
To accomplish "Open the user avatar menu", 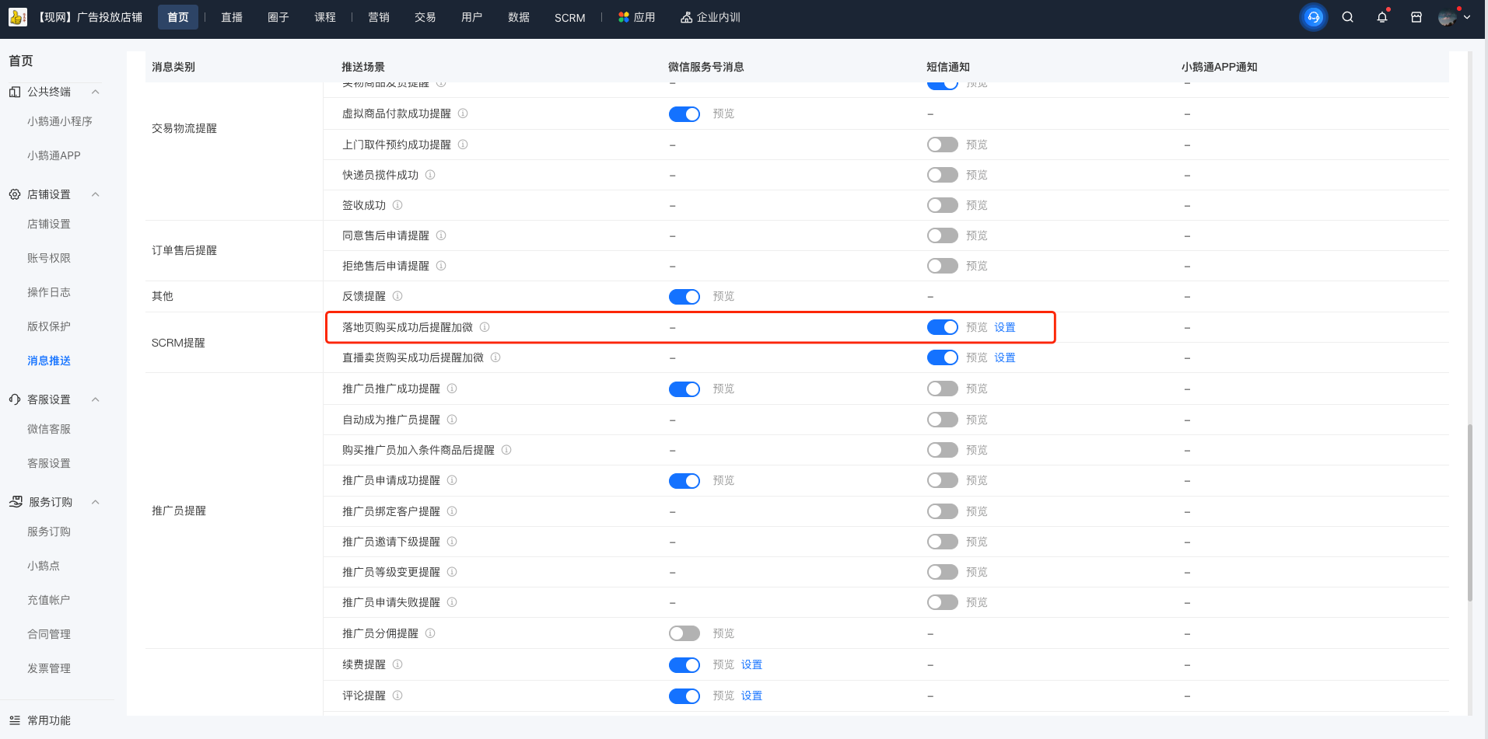I will coord(1454,17).
